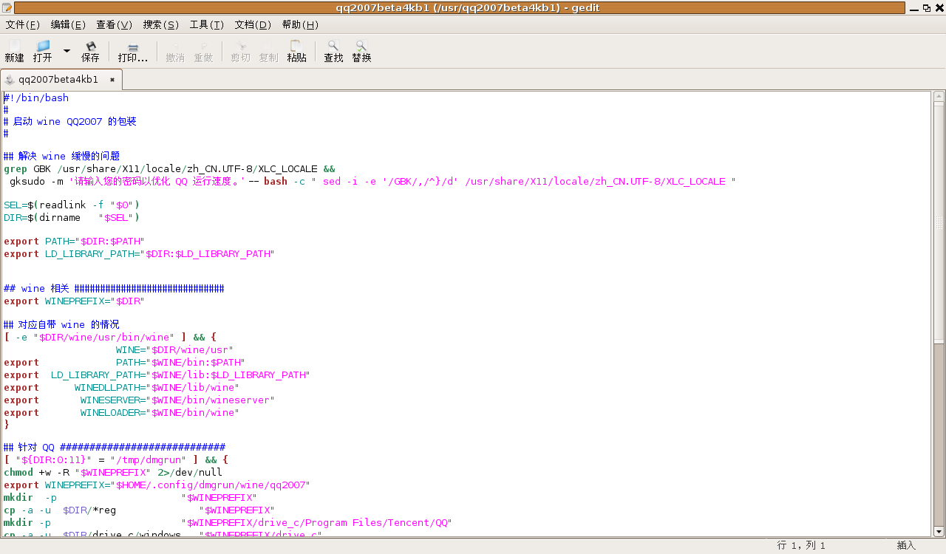The height and width of the screenshot is (554, 946).
Task: Click the scrollbar up arrow
Action: (x=939, y=97)
